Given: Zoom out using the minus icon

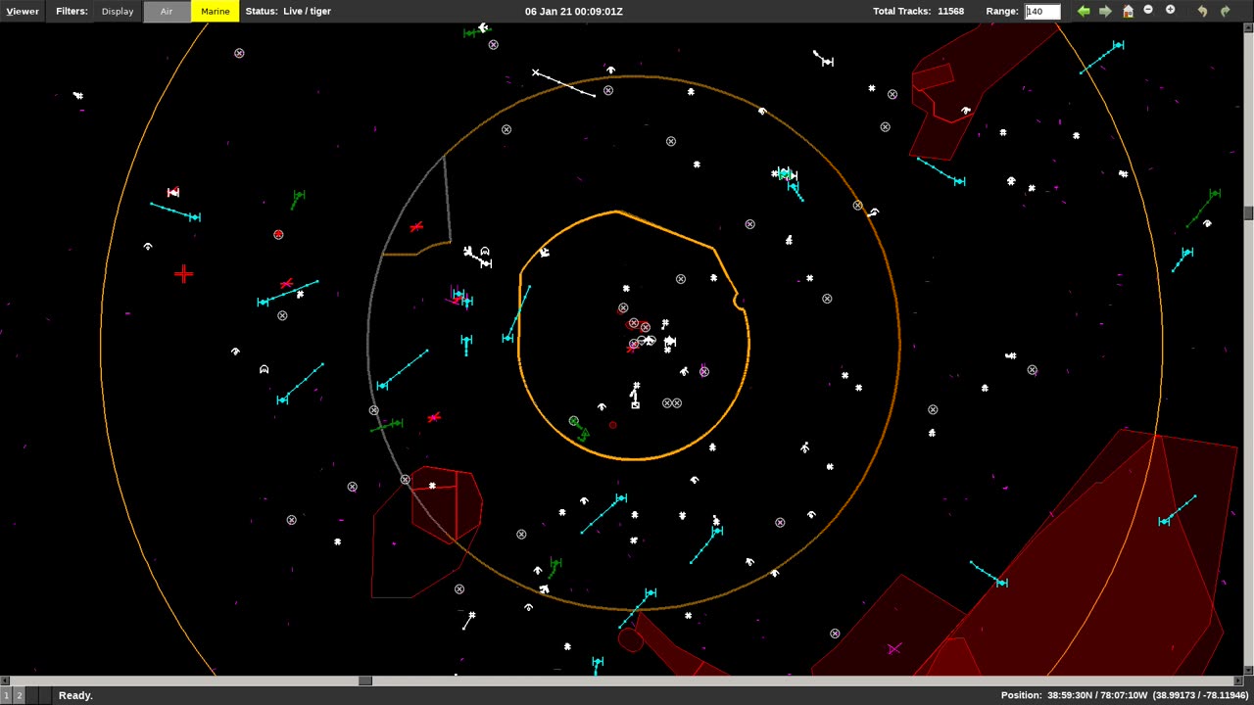Looking at the screenshot, I should 1148,10.
